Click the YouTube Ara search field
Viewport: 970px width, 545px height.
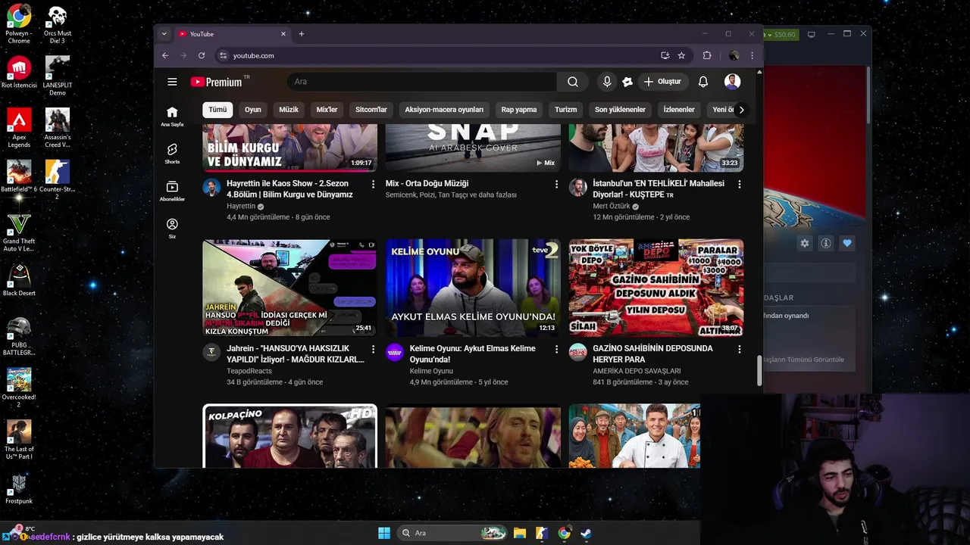(x=421, y=82)
